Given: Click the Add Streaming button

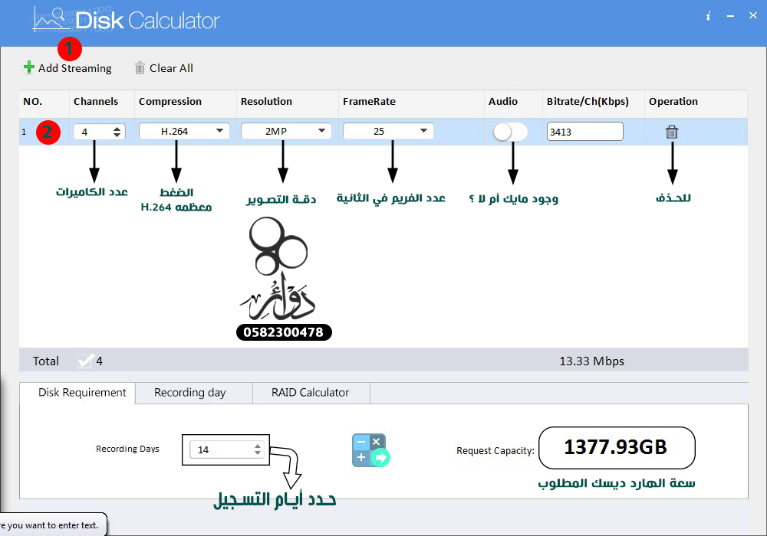Looking at the screenshot, I should coord(67,67).
